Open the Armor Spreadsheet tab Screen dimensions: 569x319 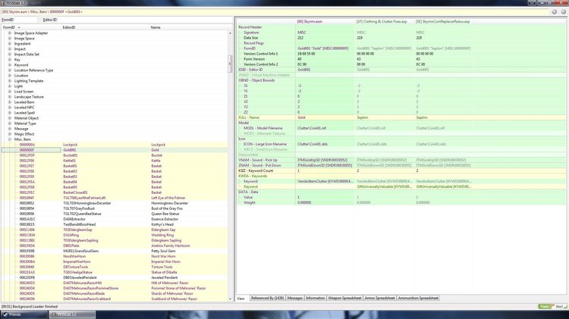point(379,298)
